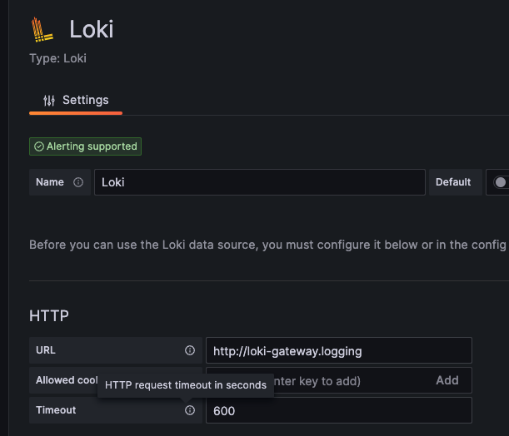Image resolution: width=509 pixels, height=436 pixels.
Task: Click the Loki page title
Action: [x=92, y=29]
